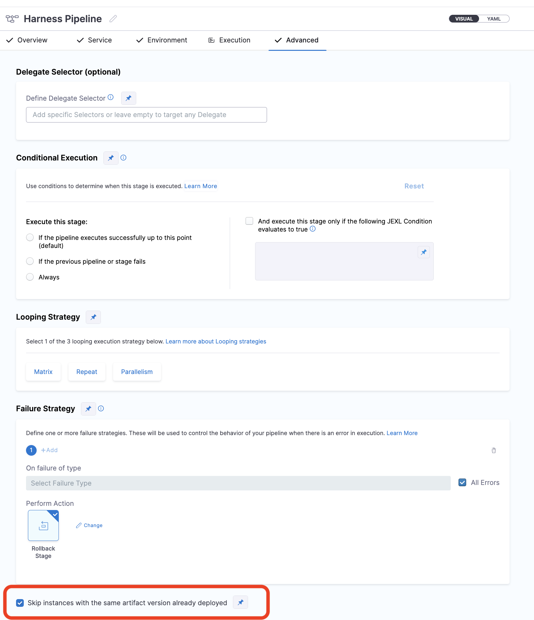Delete the failure strategy with the trash icon
The width and height of the screenshot is (534, 620).
point(494,451)
